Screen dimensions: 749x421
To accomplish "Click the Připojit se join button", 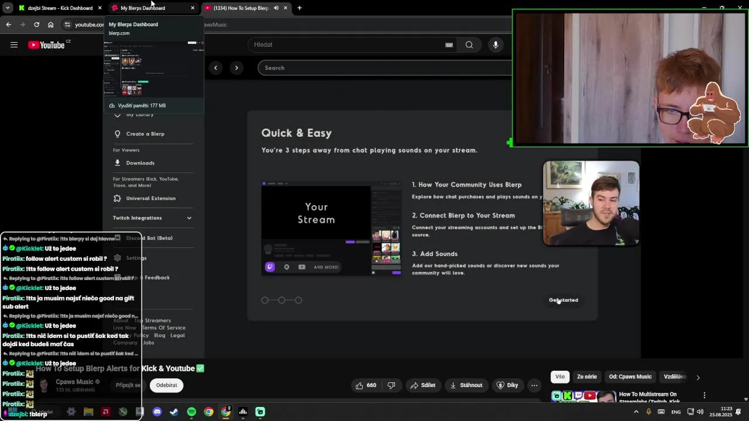I will click(x=128, y=385).
